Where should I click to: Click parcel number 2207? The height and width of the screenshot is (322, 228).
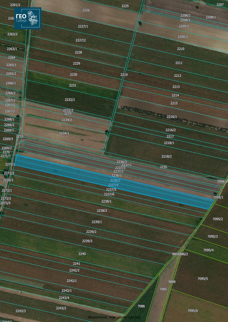220,5
